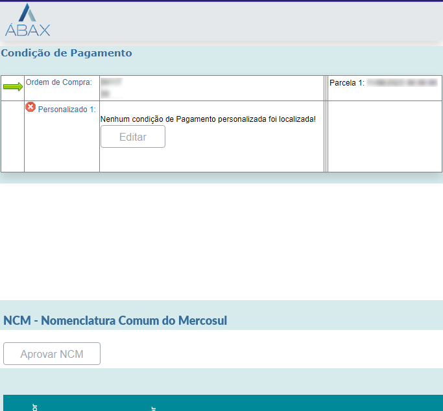Select the Personalizado 1 label
This screenshot has width=443, height=411.
point(67,110)
